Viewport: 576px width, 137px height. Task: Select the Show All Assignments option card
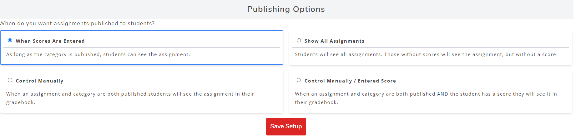(431, 48)
